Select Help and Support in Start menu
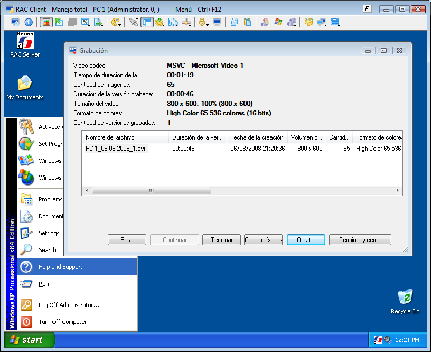Screen dimensions: 431x352 77,267
